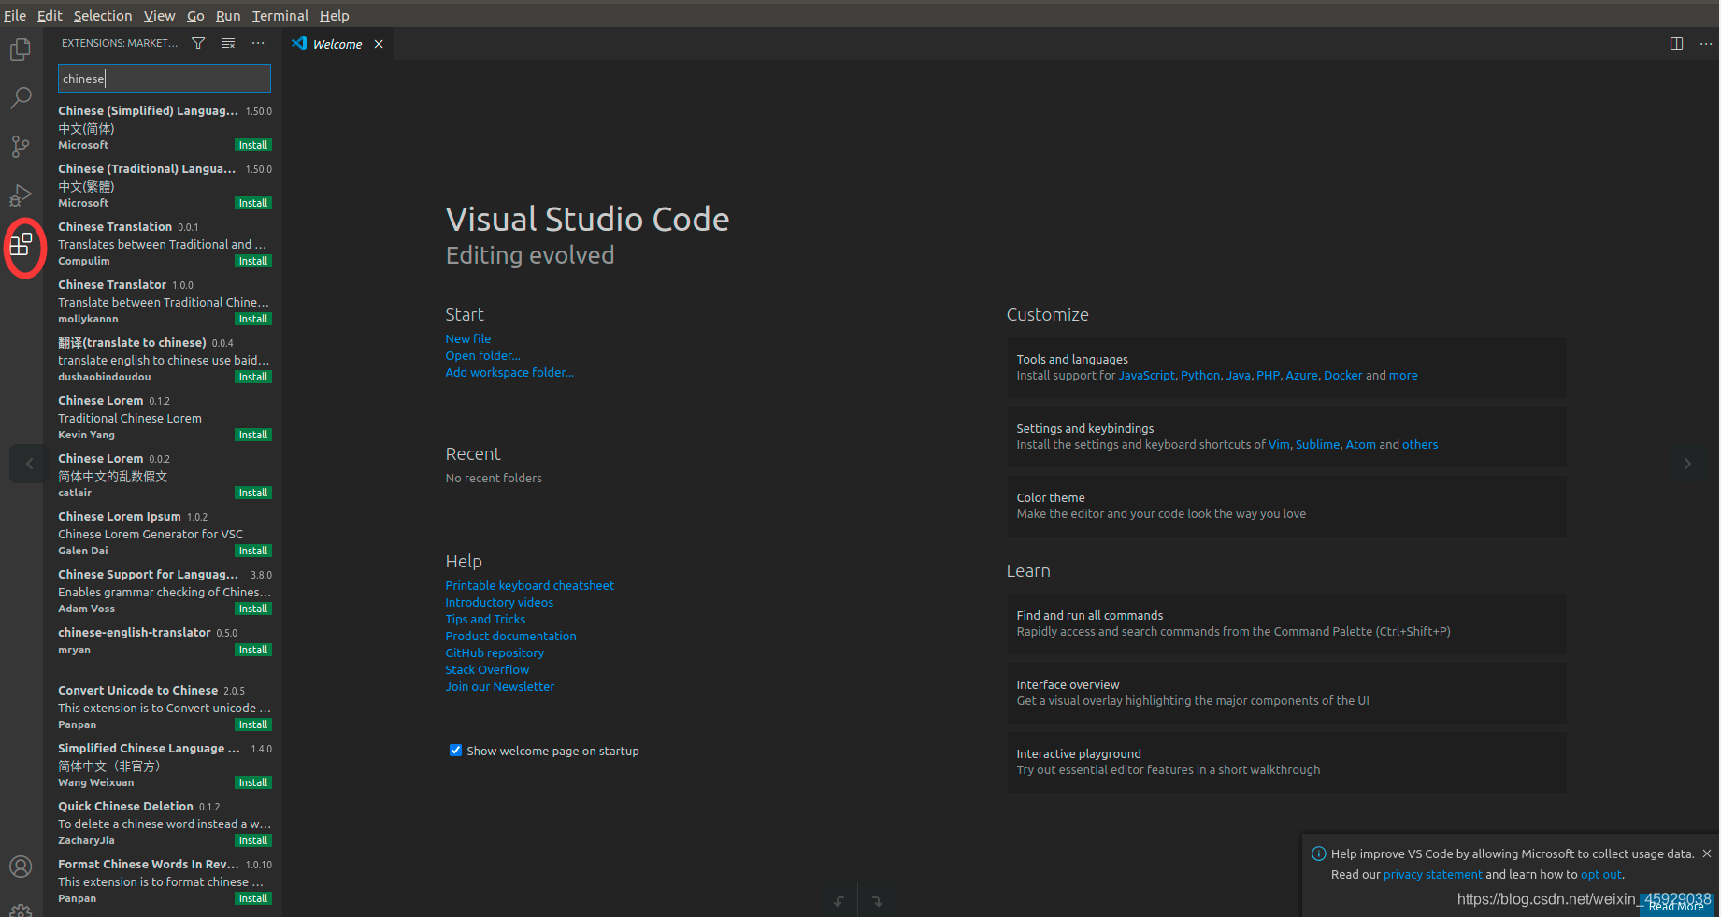This screenshot has width=1721, height=917.
Task: Open the Go menu
Action: tap(195, 16)
